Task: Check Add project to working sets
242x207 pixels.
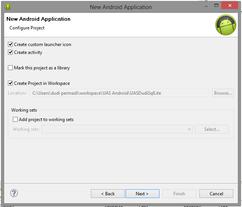Action: tap(15, 120)
